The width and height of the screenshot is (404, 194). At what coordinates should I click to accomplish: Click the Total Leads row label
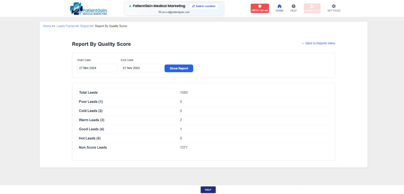[89, 93]
